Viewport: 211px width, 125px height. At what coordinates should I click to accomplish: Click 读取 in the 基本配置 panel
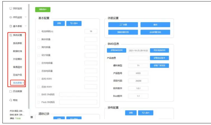(59, 23)
